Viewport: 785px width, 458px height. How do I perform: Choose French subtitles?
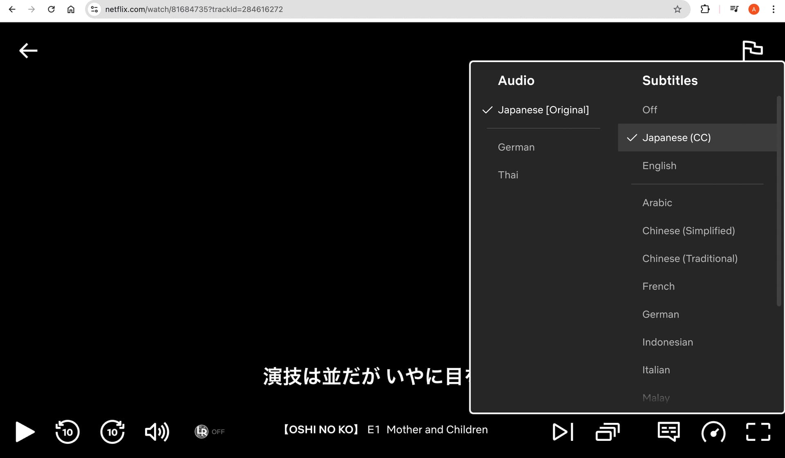pyautogui.click(x=658, y=286)
